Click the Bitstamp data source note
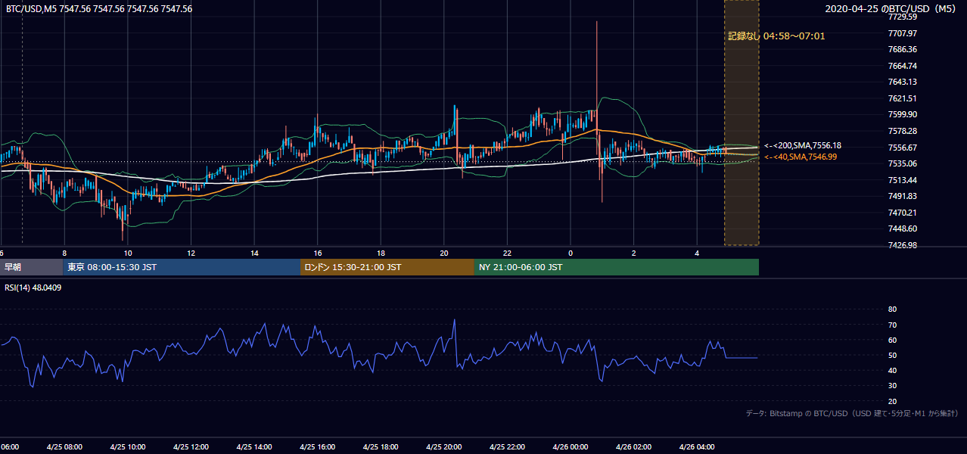Viewport: 967px width, 454px height. click(852, 413)
